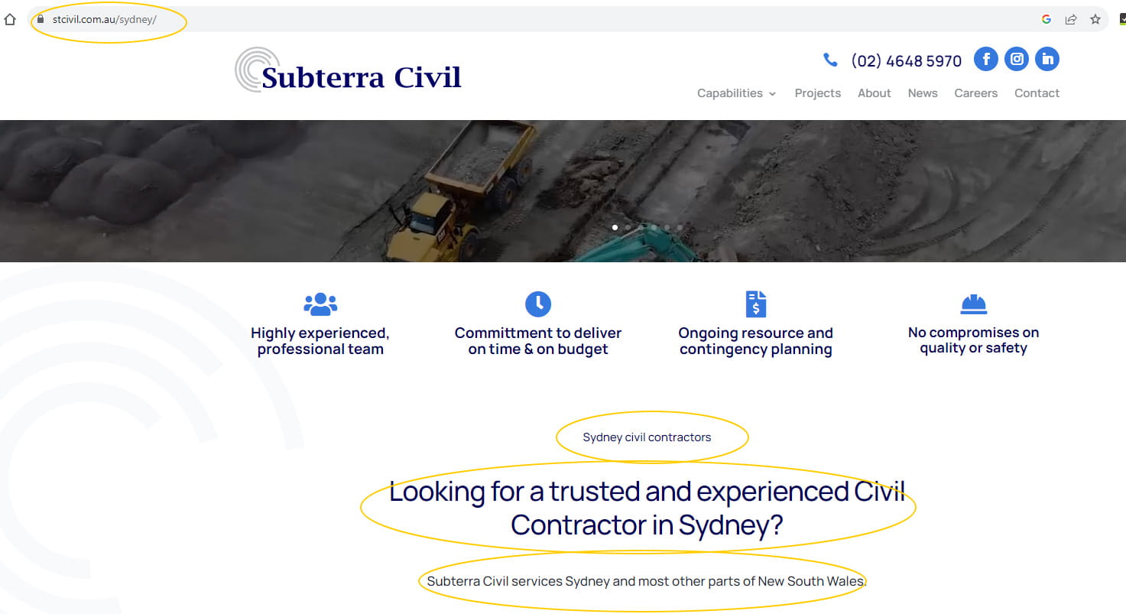1126x614 pixels.
Task: Open the Instagram social icon
Action: point(1016,59)
